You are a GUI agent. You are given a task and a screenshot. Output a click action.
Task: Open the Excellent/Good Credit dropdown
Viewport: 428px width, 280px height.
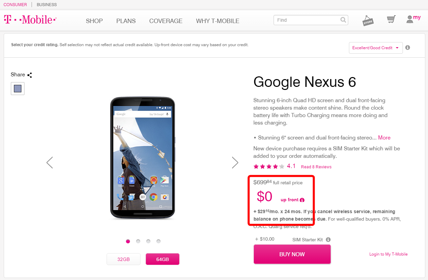375,48
